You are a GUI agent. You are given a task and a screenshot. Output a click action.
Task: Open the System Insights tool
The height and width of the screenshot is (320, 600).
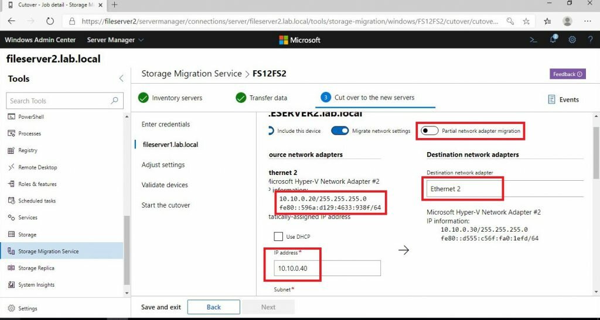31,285
